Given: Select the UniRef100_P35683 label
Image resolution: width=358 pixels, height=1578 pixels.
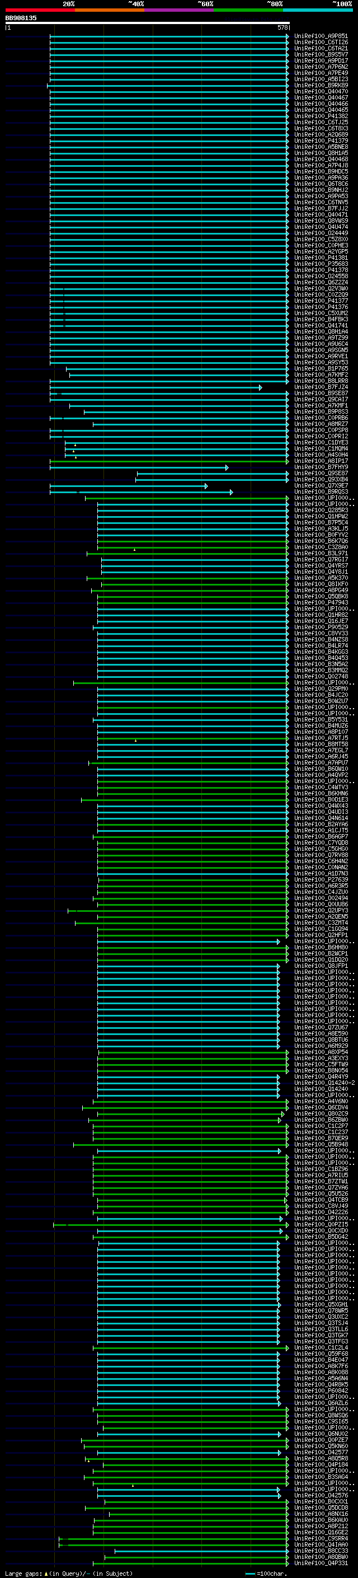Looking at the screenshot, I should coord(321,264).
